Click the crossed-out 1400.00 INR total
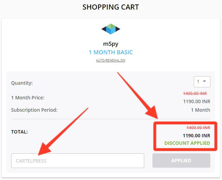The image size is (222, 180). tap(198, 128)
